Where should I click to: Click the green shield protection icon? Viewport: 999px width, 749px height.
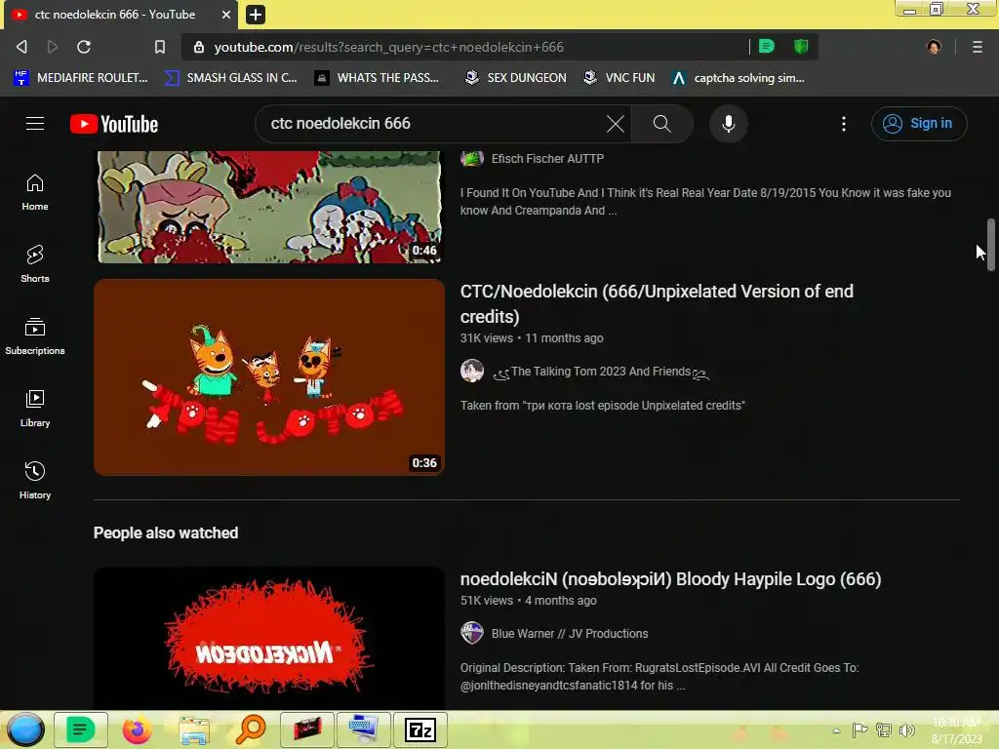pos(801,46)
